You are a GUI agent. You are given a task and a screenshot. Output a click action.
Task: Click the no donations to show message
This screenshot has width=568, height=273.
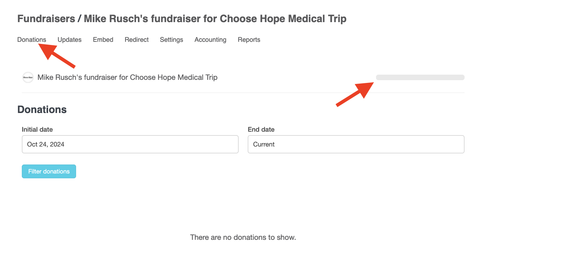click(243, 237)
